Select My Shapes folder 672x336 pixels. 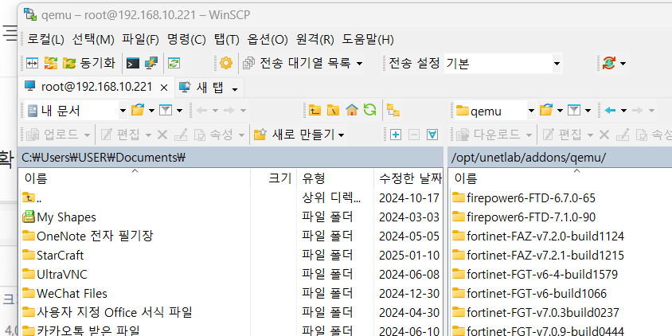coord(231,217)
